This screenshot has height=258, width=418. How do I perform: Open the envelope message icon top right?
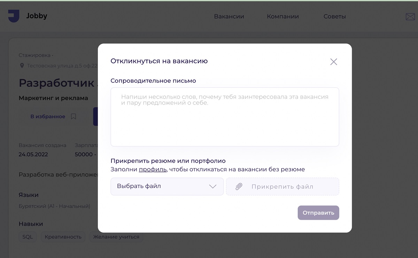pos(410,16)
